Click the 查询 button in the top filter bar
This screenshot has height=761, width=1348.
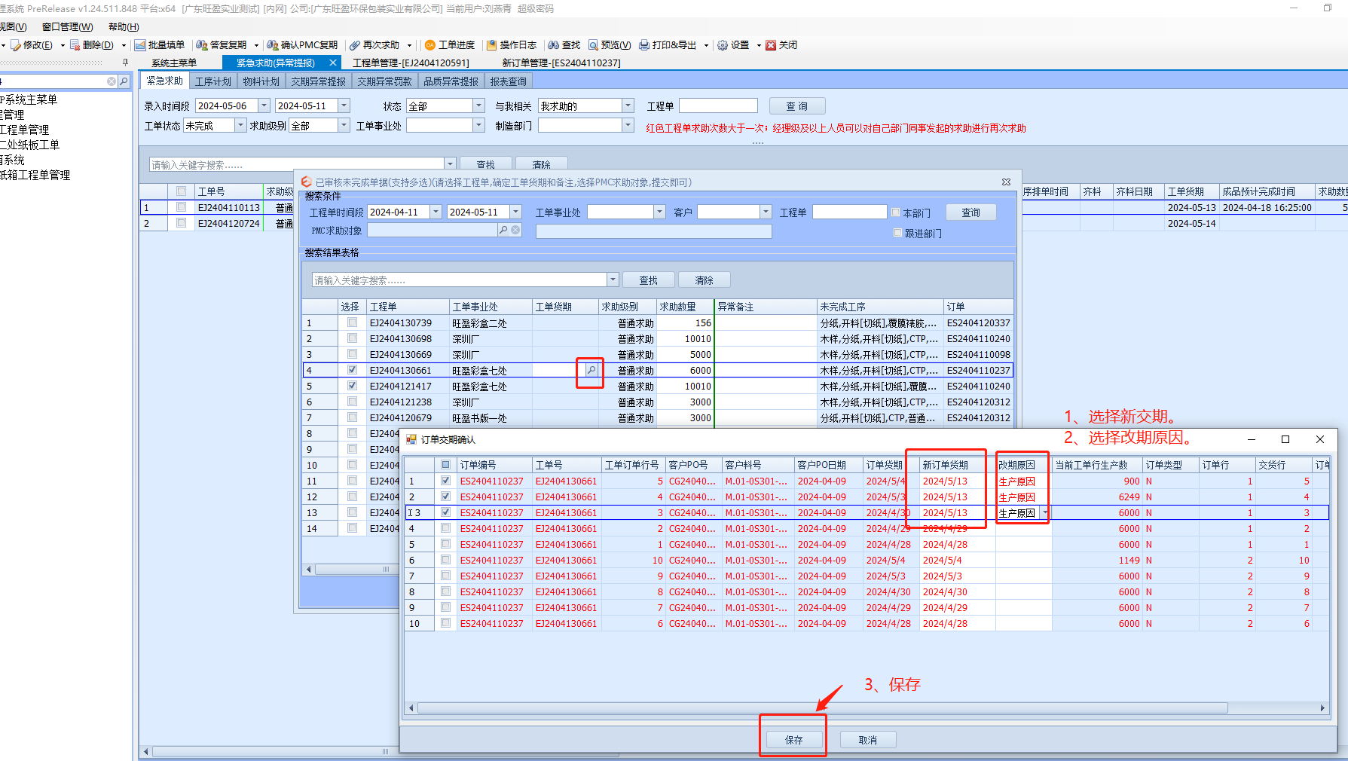click(x=797, y=106)
